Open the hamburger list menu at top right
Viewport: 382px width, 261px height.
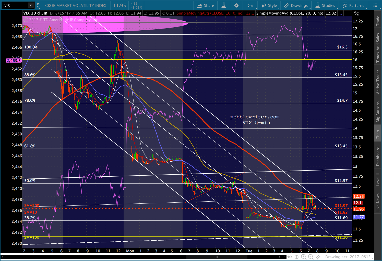(x=375, y=5)
